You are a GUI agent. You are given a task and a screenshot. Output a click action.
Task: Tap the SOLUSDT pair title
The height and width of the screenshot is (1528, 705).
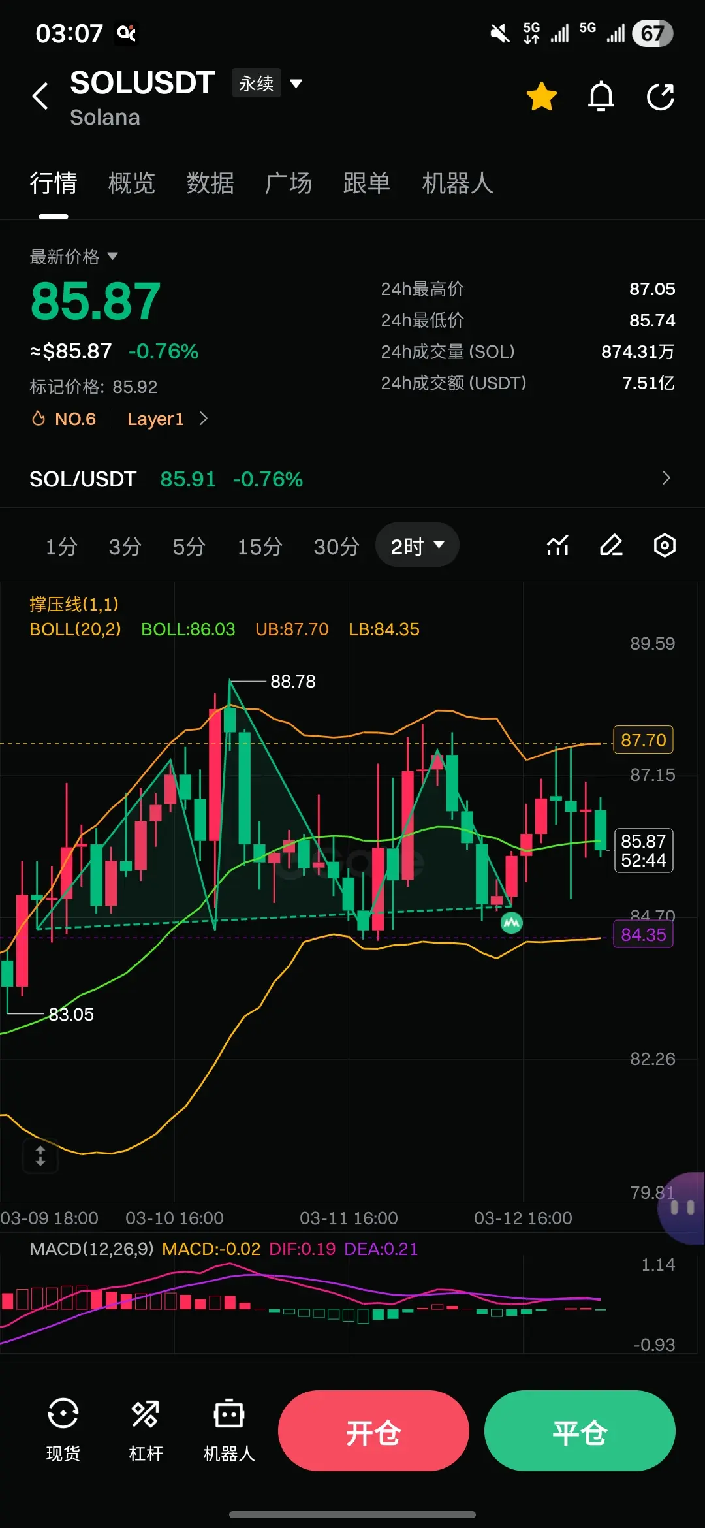coord(142,83)
